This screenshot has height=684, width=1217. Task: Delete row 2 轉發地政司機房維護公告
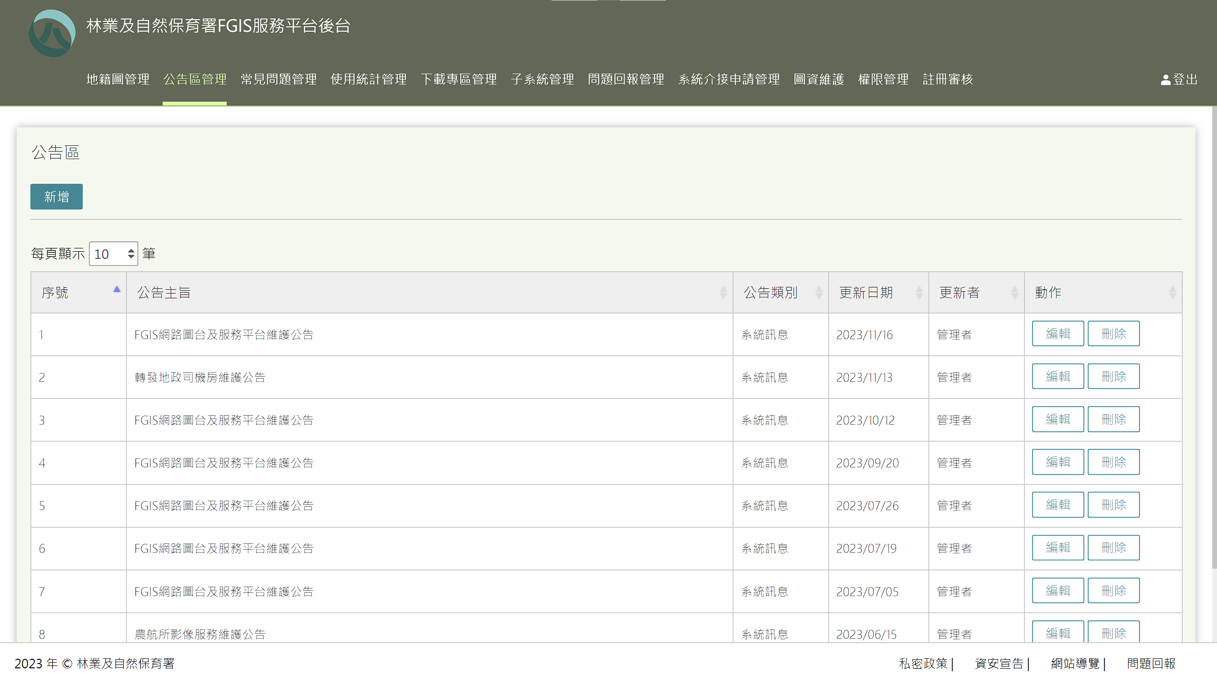point(1113,377)
